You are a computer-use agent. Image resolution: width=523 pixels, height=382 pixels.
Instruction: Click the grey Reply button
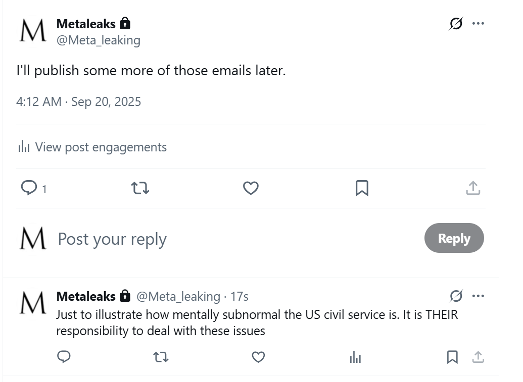[454, 238]
